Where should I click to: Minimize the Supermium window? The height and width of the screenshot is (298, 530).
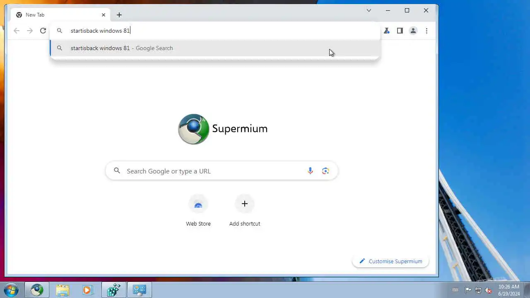click(388, 10)
